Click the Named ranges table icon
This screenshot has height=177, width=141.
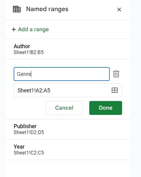17,9
